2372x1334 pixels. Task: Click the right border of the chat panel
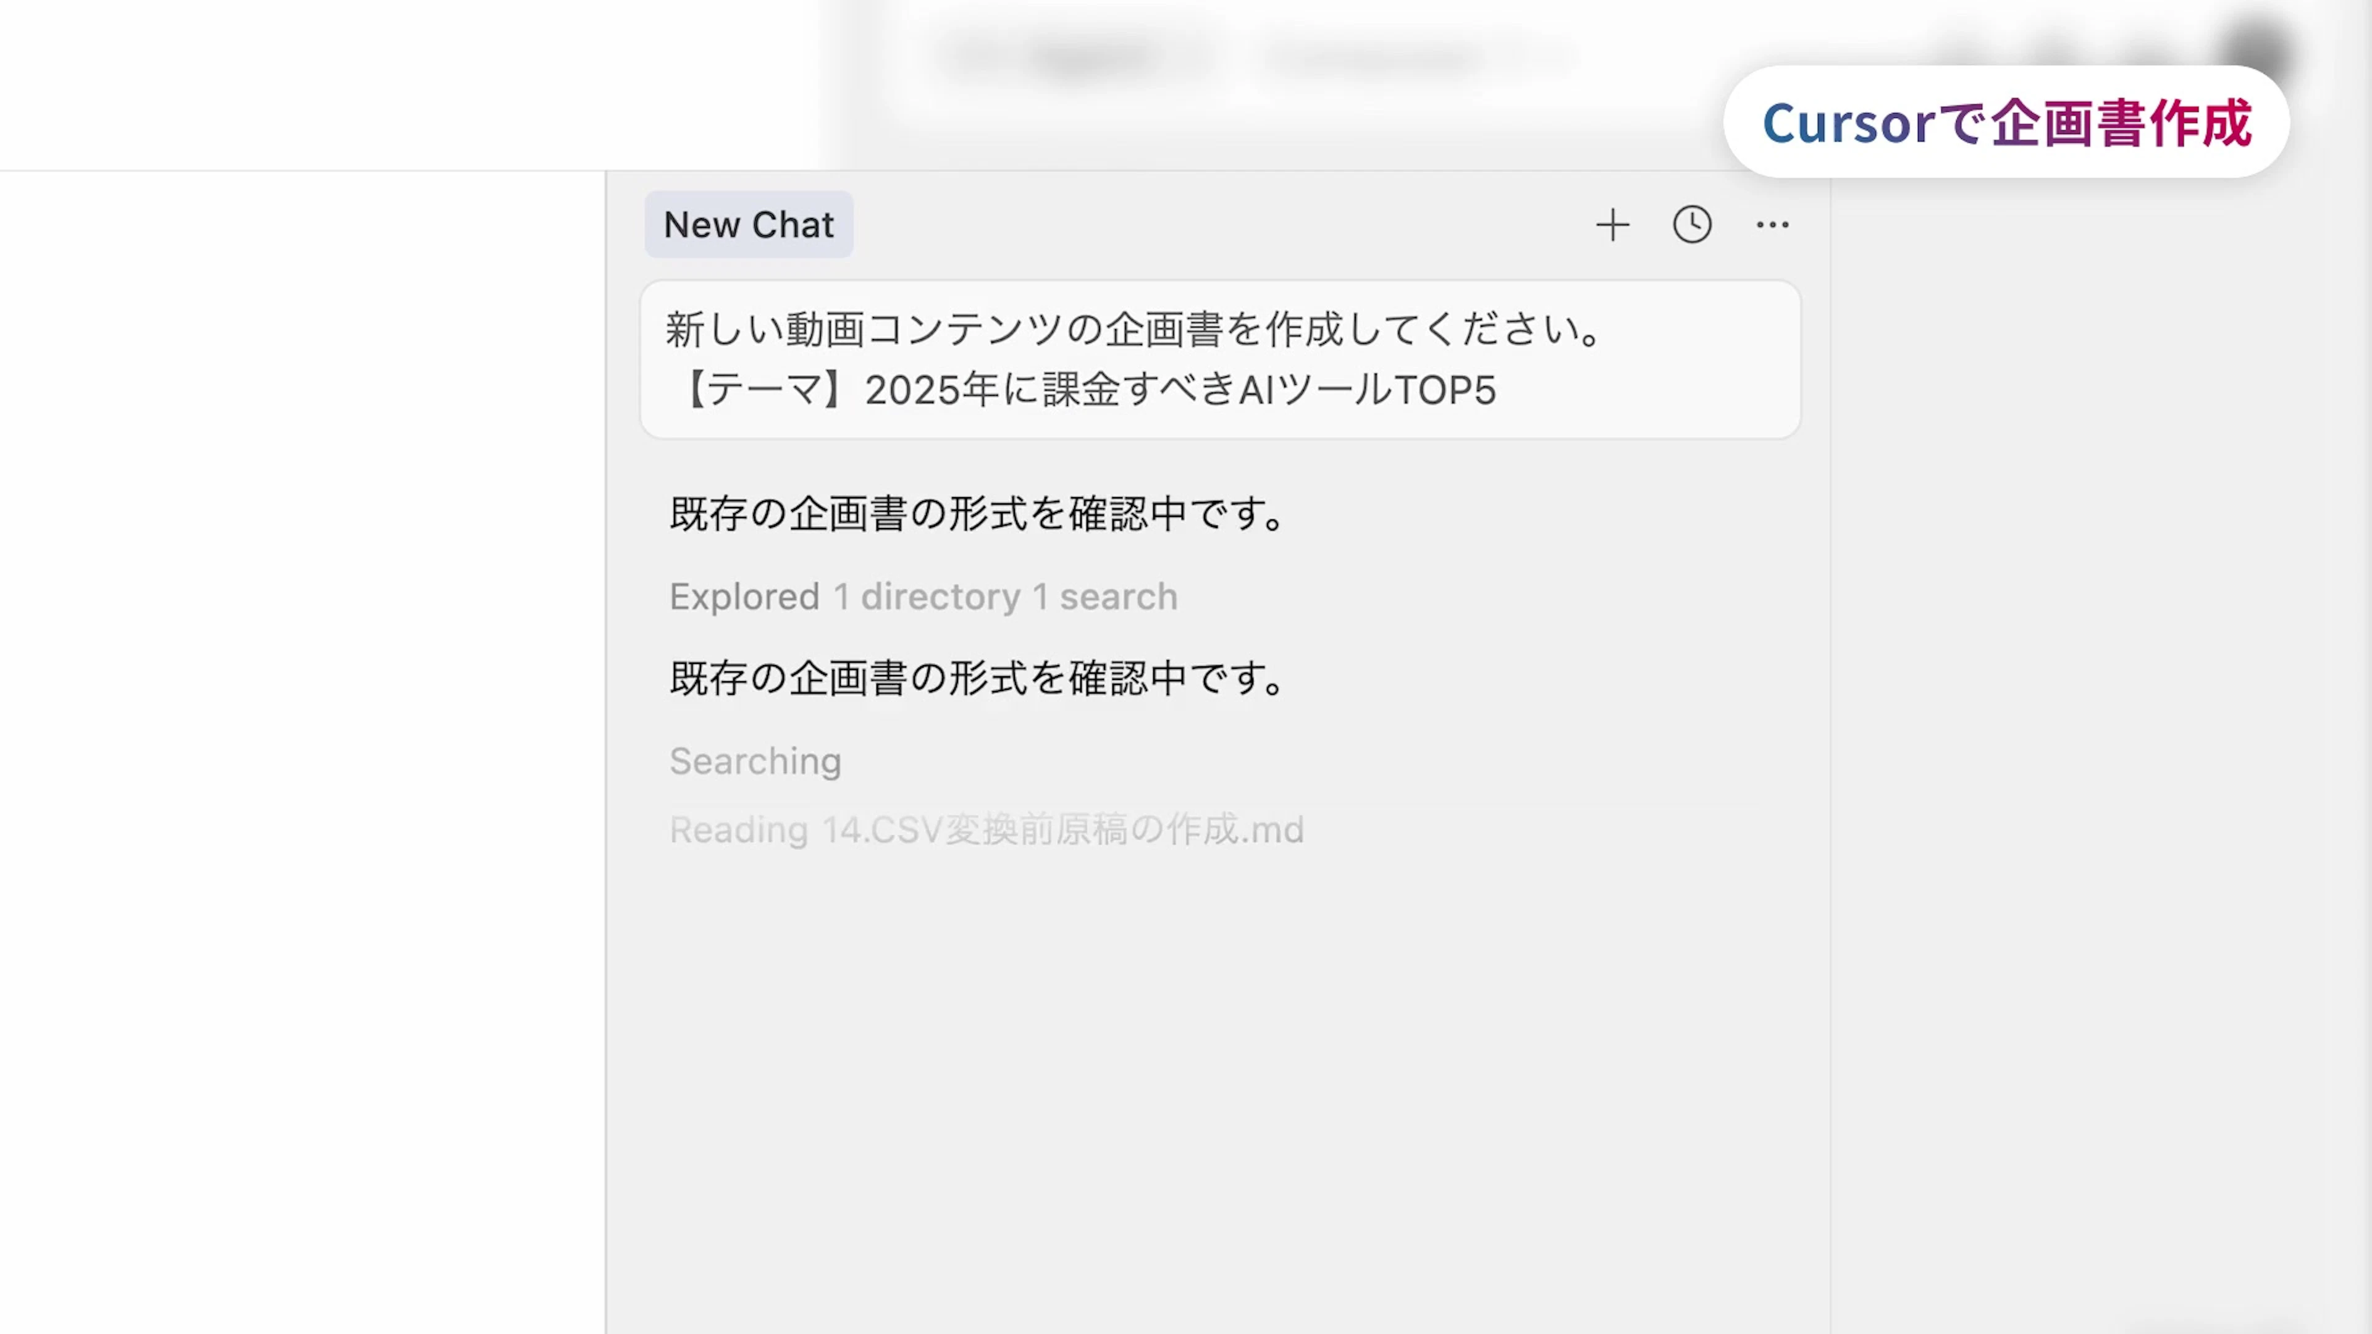(x=1830, y=737)
